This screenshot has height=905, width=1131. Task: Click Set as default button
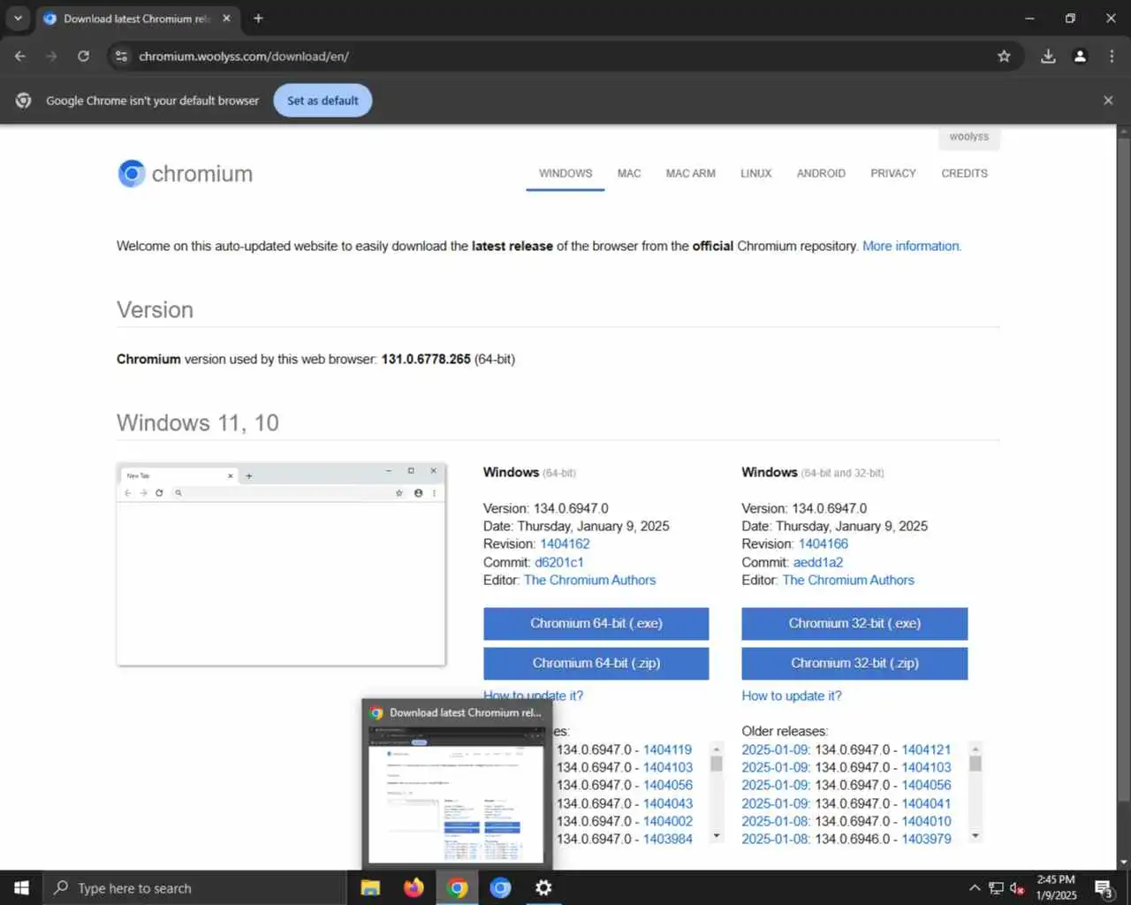point(323,100)
